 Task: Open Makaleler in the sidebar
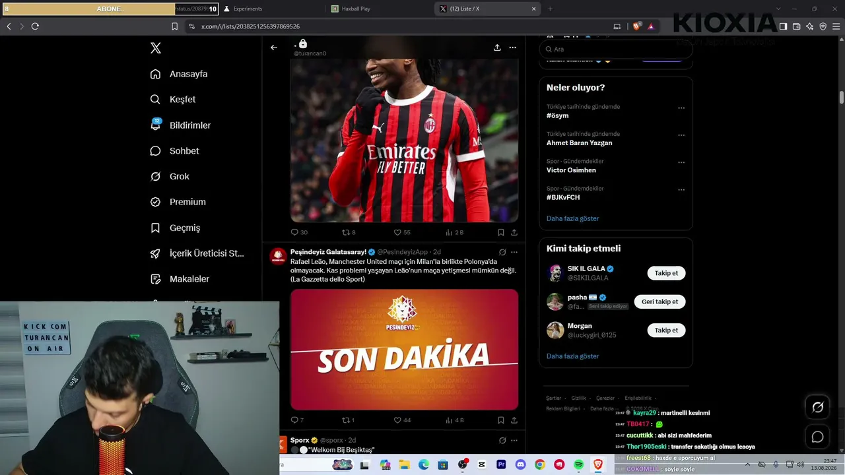180,279
